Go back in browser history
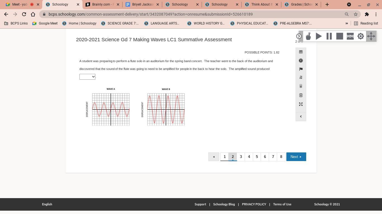The width and height of the screenshot is (382, 214). pyautogui.click(x=6, y=14)
